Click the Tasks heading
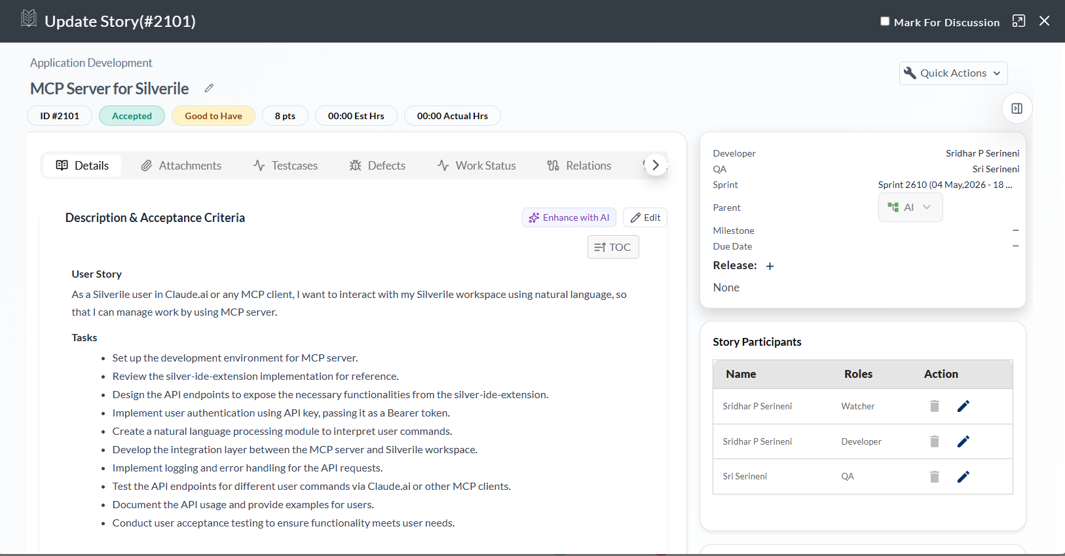The height and width of the screenshot is (556, 1065). [x=84, y=337]
